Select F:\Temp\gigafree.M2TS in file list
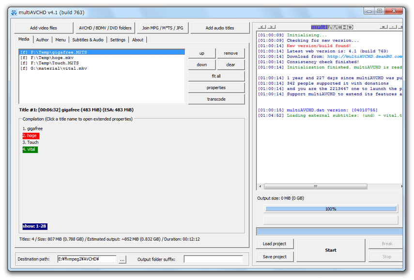 click(x=102, y=52)
